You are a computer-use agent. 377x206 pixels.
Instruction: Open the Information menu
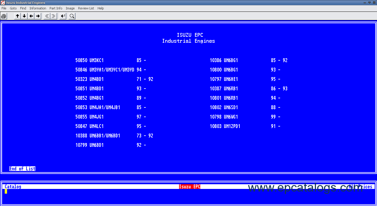(38, 8)
